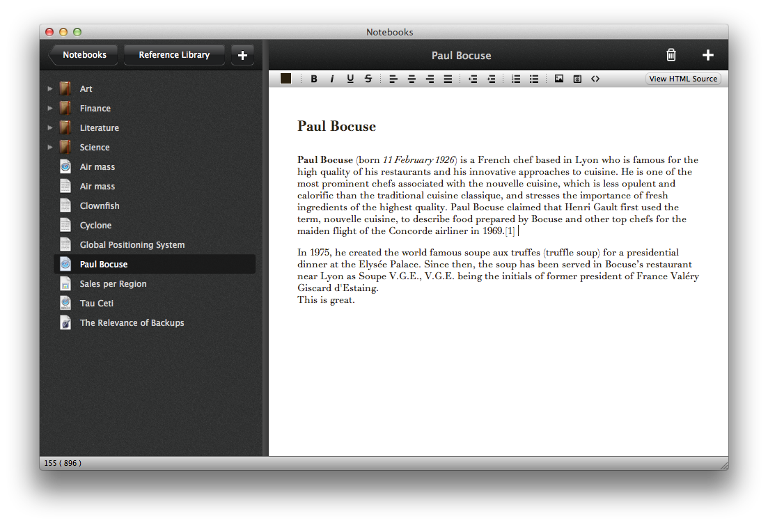
Task: Insert image icon
Action: click(x=559, y=79)
